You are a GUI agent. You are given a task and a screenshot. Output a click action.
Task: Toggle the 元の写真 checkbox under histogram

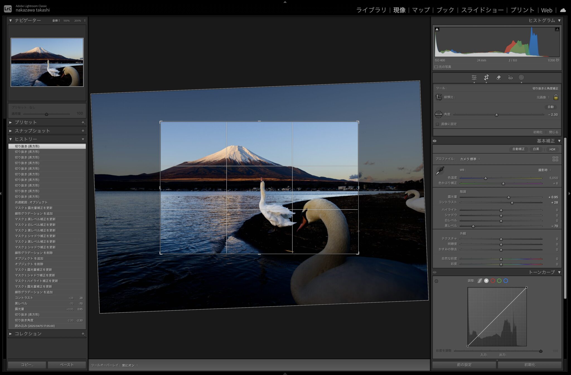[x=436, y=67]
